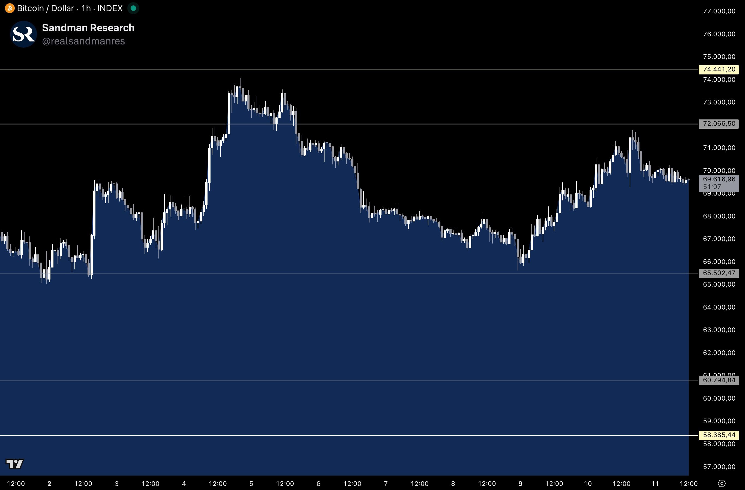Select the 72.066,50 gray price label
The height and width of the screenshot is (490, 745).
click(x=719, y=124)
